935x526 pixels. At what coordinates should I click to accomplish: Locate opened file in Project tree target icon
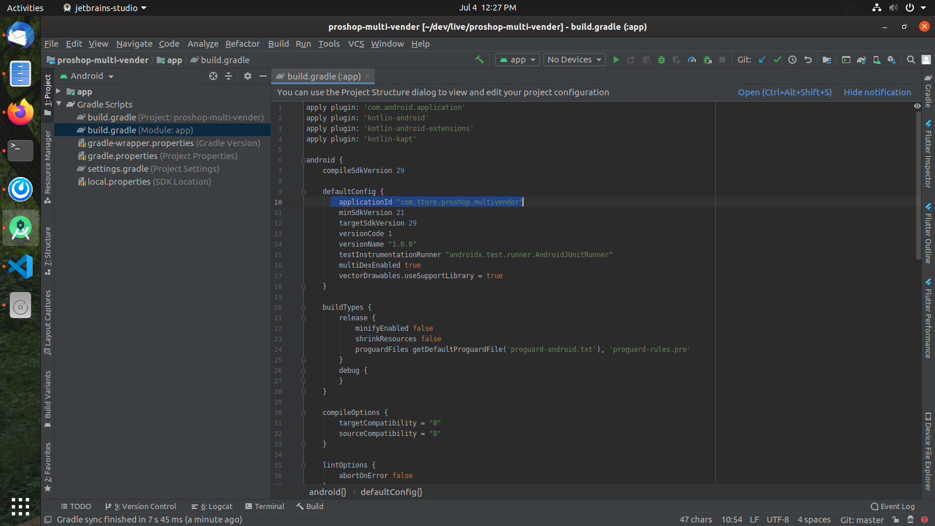tap(213, 76)
